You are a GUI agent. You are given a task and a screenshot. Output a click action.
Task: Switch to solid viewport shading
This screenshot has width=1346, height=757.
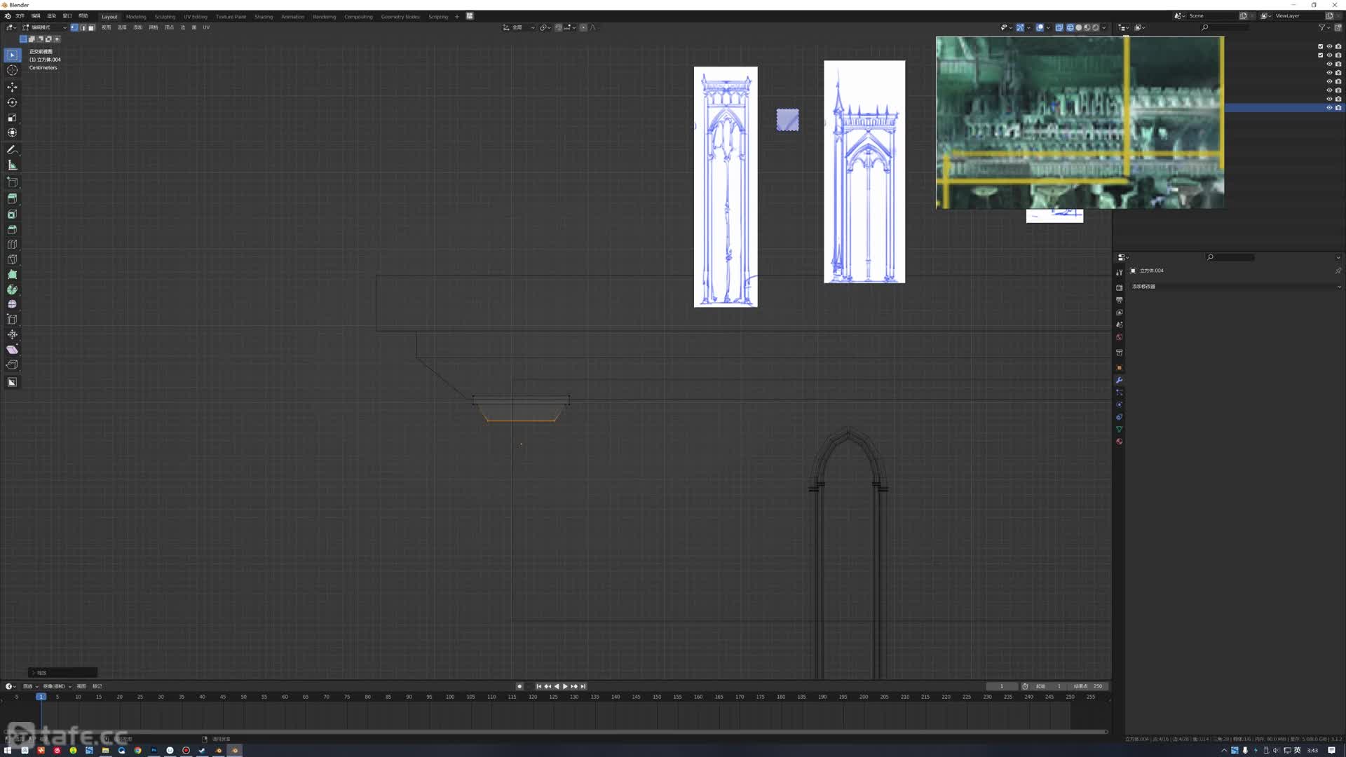[1079, 27]
